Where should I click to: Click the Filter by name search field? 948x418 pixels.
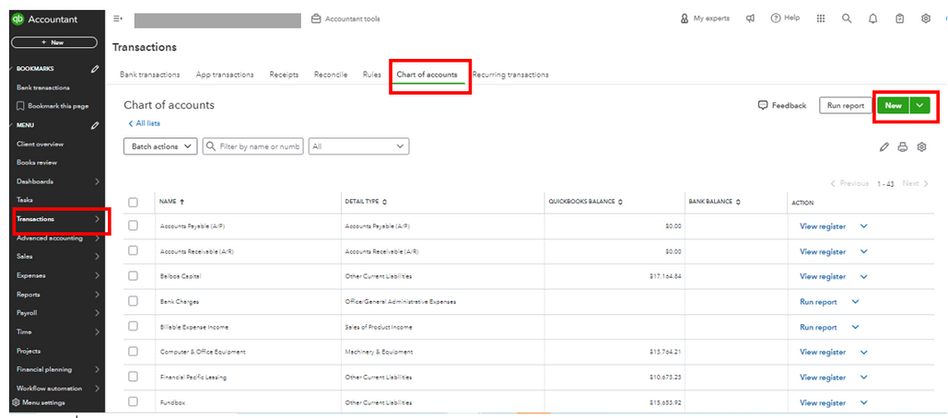[x=252, y=146]
